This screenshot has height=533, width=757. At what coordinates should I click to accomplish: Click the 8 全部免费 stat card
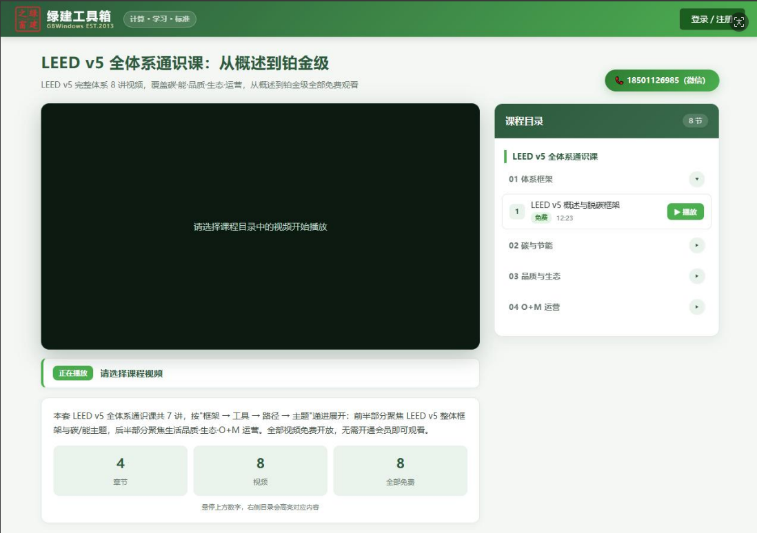tap(401, 471)
